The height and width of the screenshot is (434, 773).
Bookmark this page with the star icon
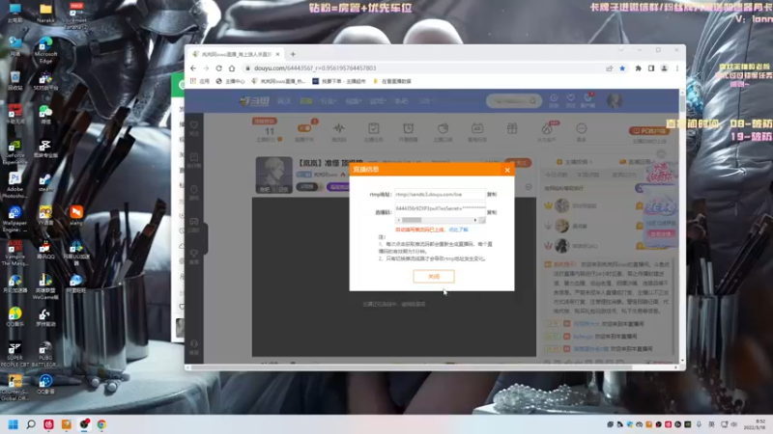point(622,68)
